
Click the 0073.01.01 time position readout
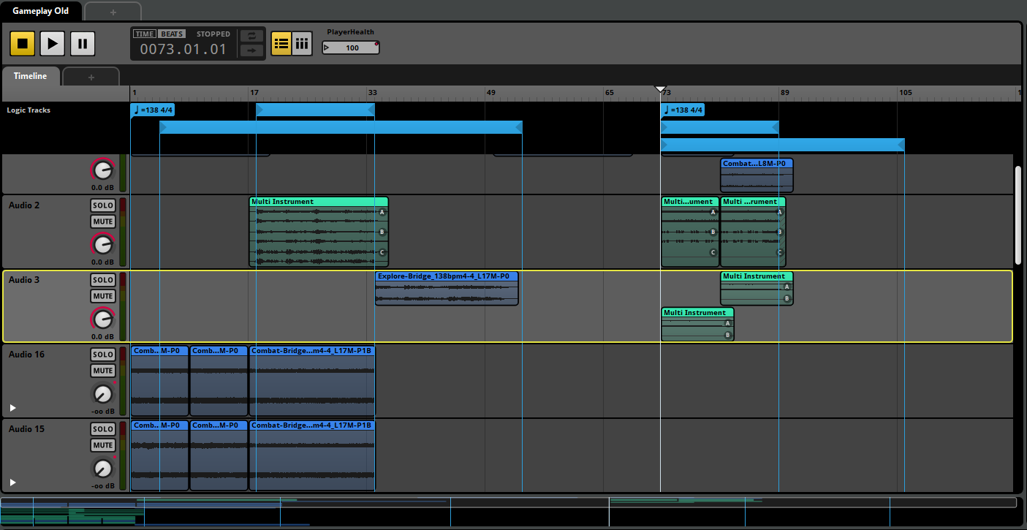[183, 50]
